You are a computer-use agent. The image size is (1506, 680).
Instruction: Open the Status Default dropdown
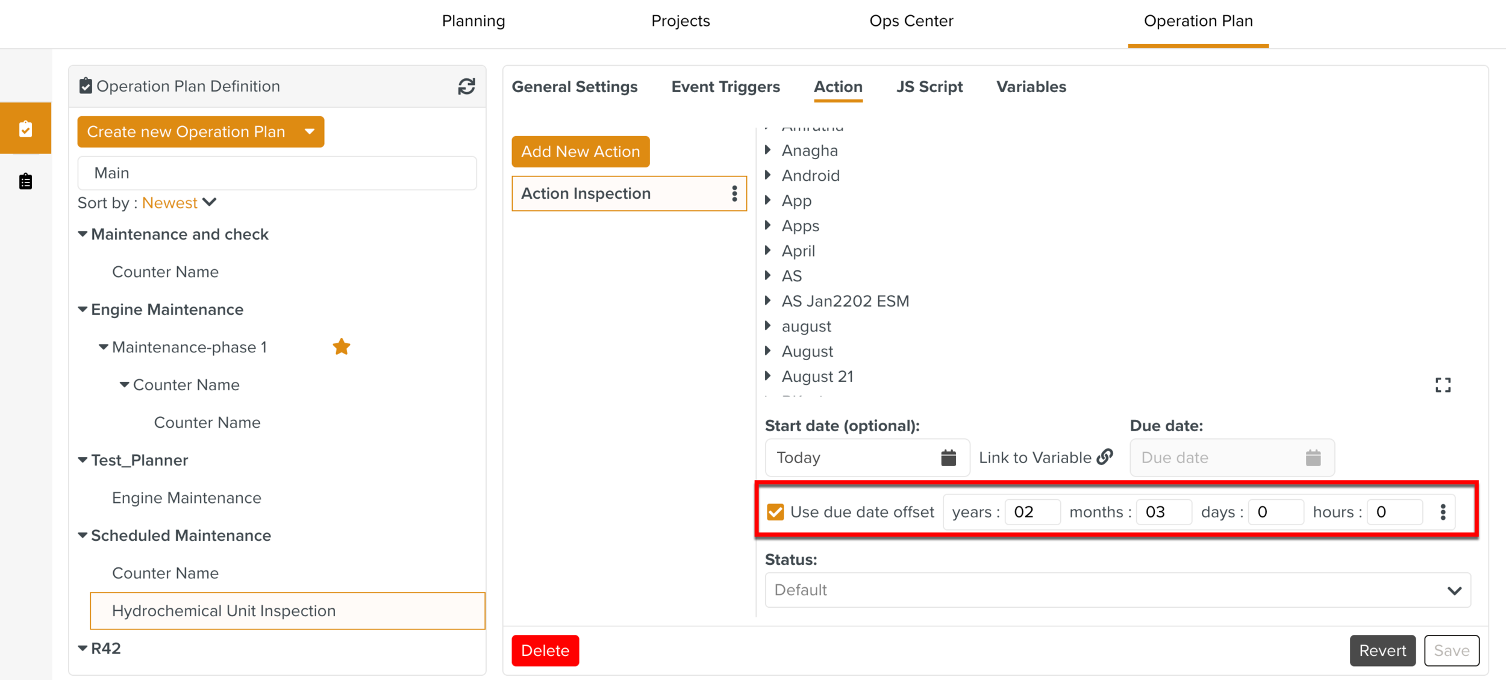pos(1117,590)
